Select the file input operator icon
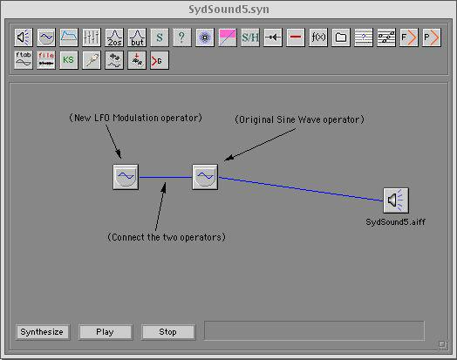457x360 pixels. click(46, 60)
